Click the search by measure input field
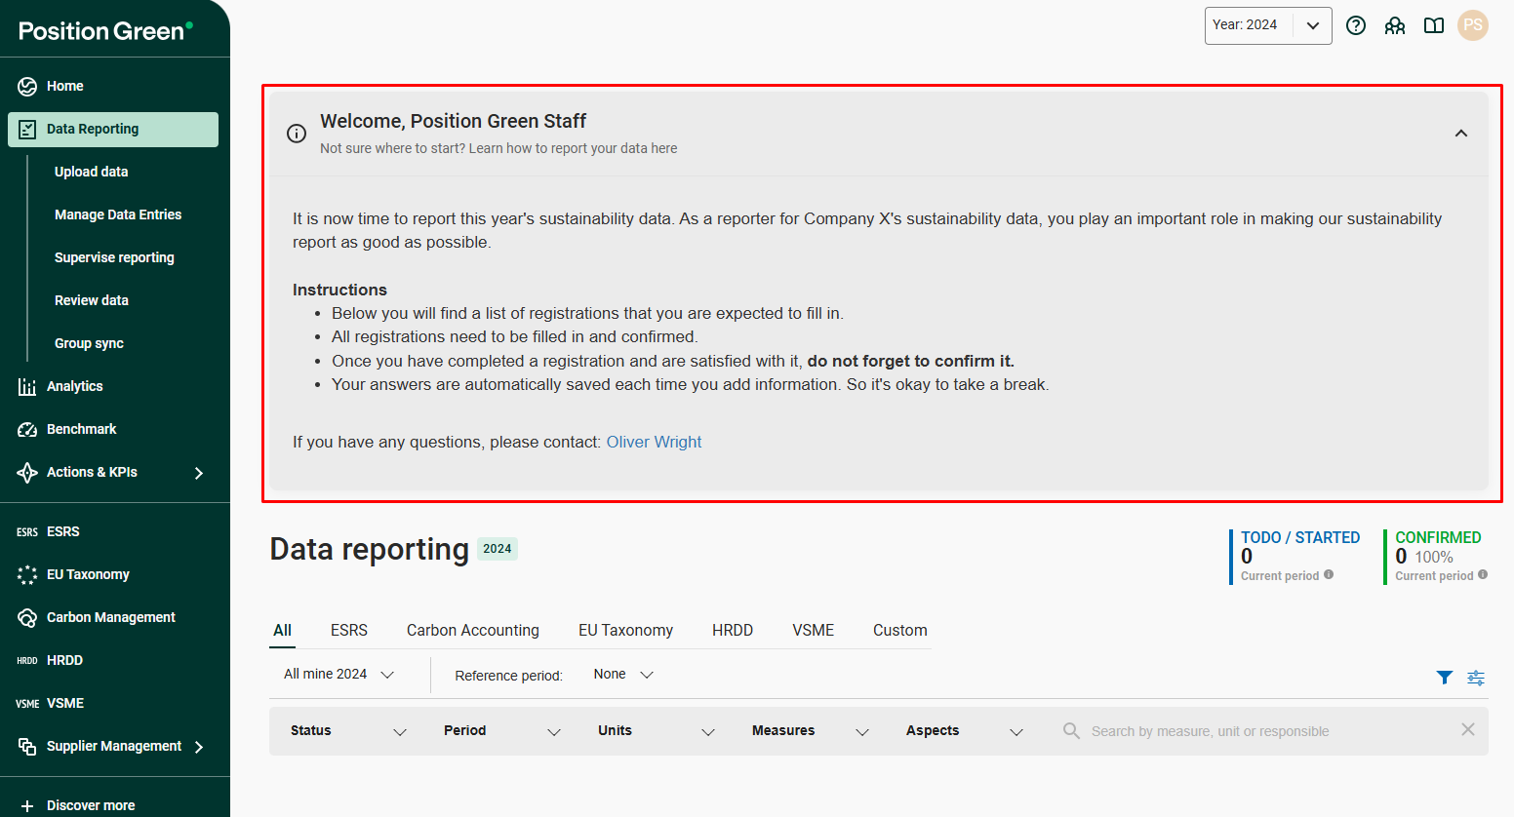The image size is (1514, 817). pyautogui.click(x=1268, y=730)
